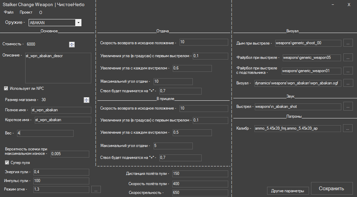Click the Энергия пули field
This screenshot has width=357, height=197.
click(x=61, y=172)
